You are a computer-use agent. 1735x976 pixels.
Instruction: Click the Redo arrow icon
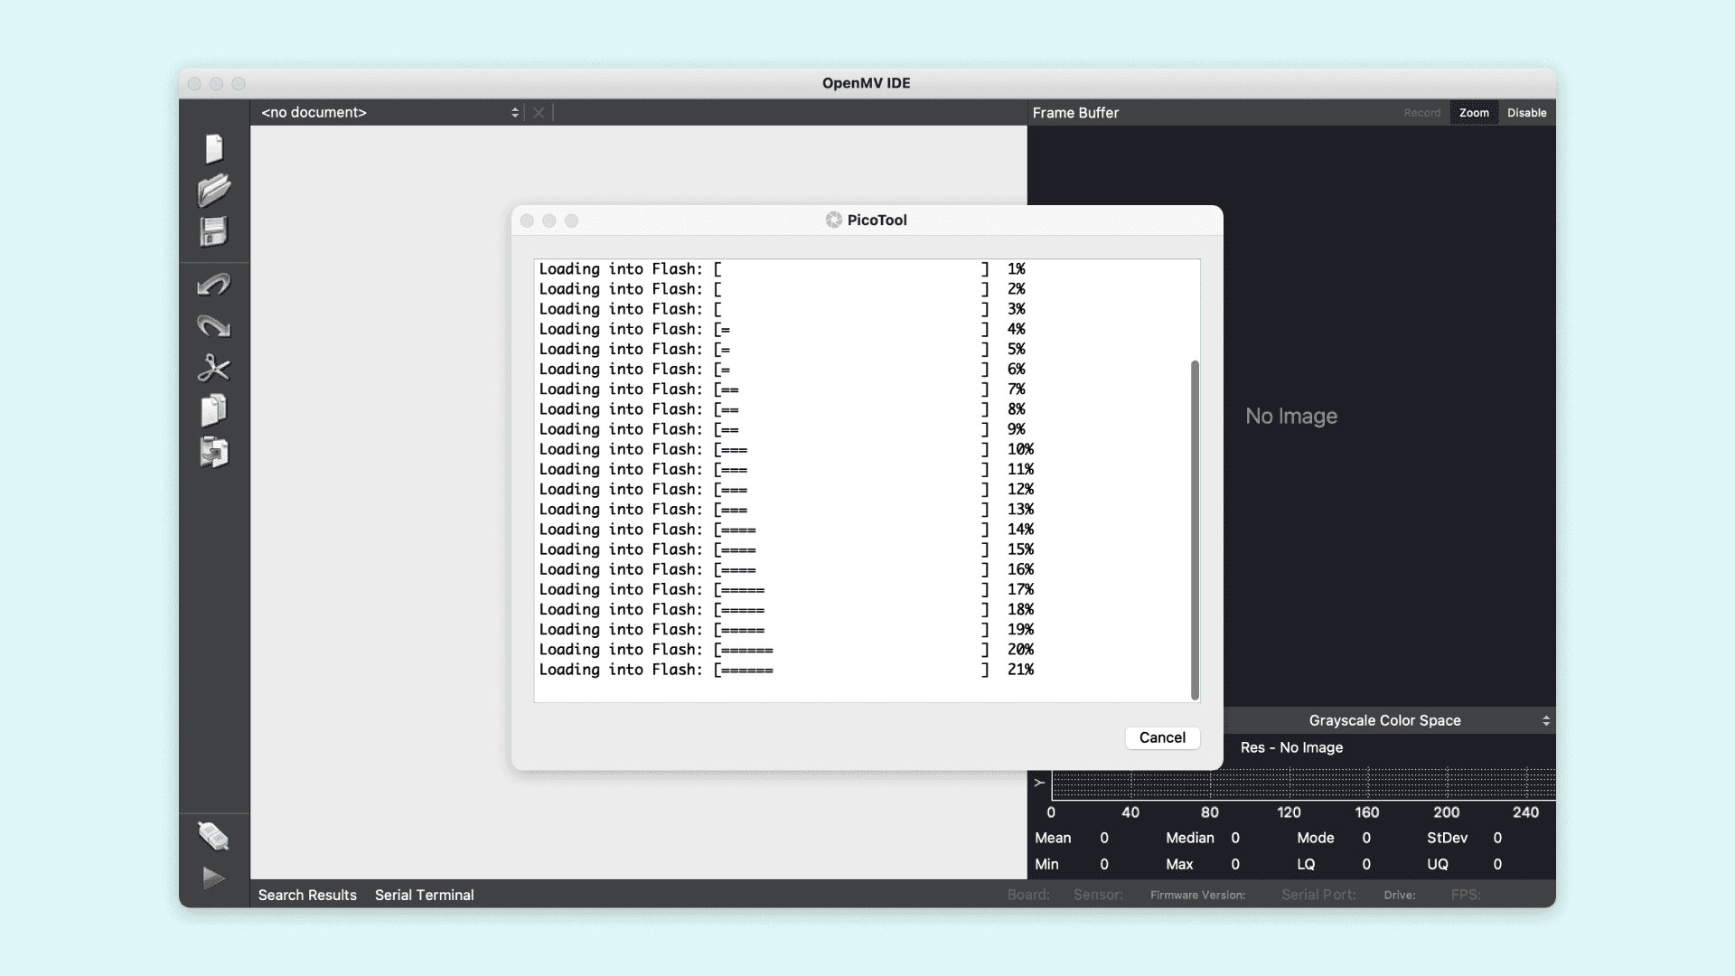tap(214, 326)
